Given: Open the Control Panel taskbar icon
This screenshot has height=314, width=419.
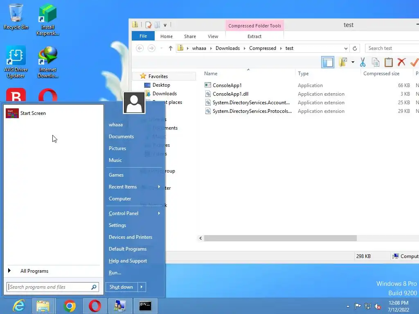Looking at the screenshot, I should pyautogui.click(x=119, y=306).
